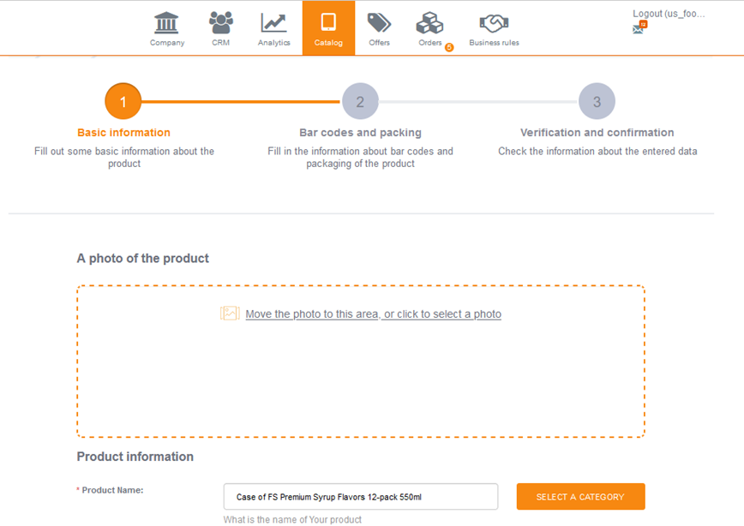Select the Catalog tablet icon

(328, 23)
